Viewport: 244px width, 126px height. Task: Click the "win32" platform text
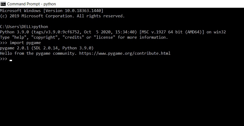(x=220, y=32)
